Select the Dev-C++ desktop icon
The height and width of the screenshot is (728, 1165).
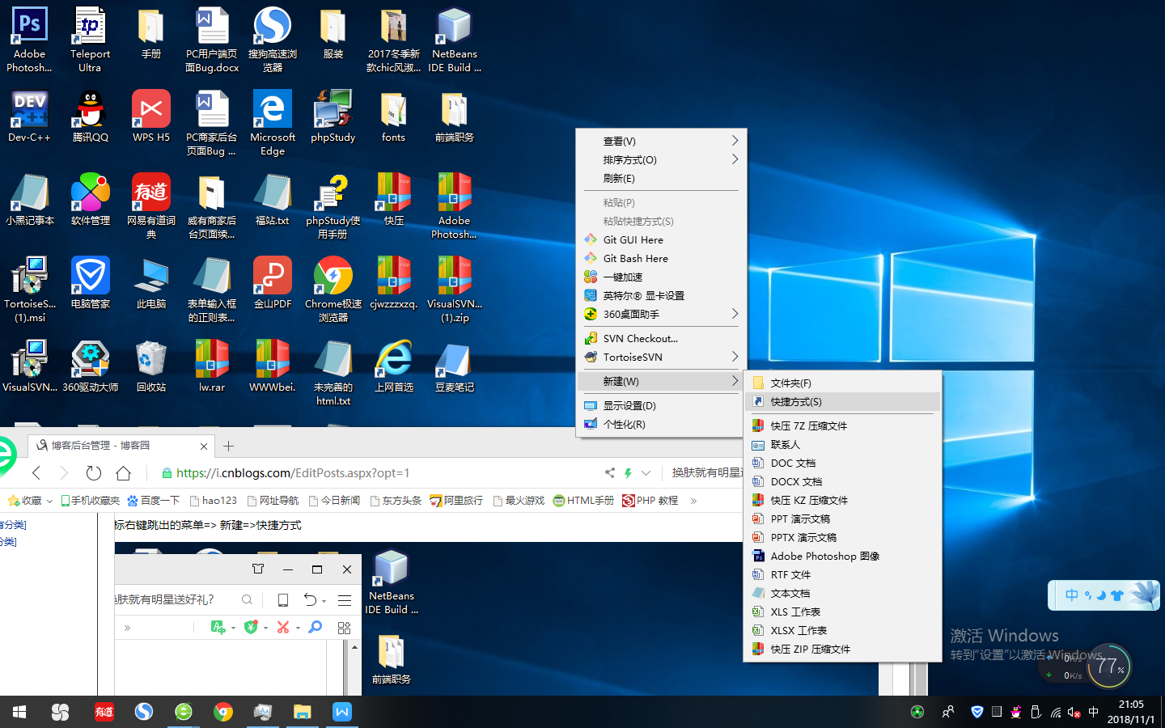pos(29,116)
